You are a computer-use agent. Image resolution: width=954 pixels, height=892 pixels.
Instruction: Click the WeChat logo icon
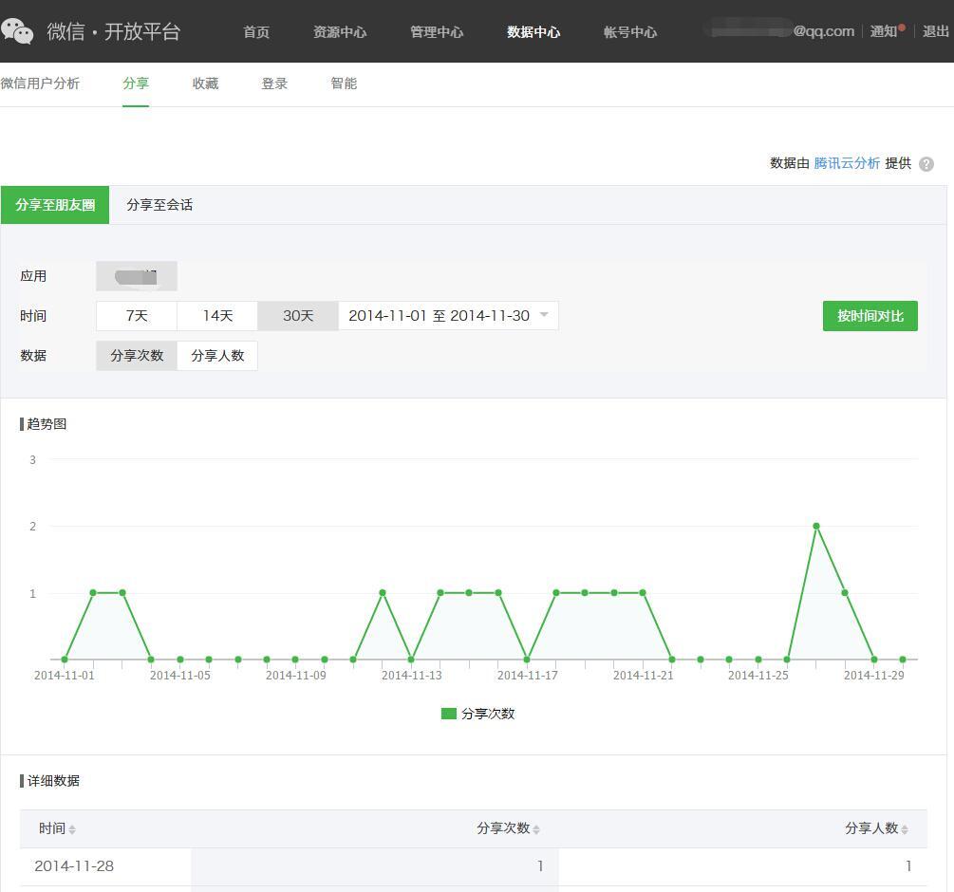coord(17,31)
